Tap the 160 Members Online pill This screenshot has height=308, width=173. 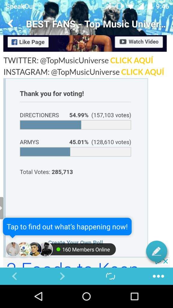(x=84, y=249)
